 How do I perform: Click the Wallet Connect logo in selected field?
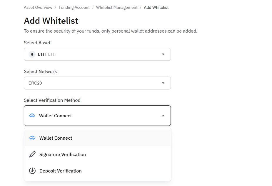[32, 116]
